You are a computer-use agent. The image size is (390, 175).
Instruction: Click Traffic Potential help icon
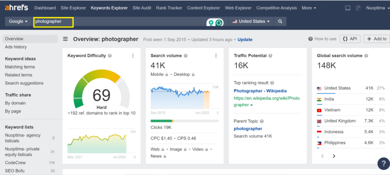coord(270,56)
